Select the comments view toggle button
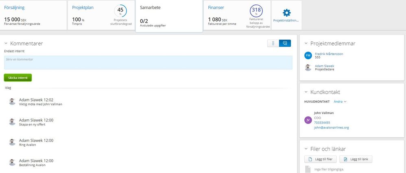This screenshot has width=406, height=173. [285, 43]
